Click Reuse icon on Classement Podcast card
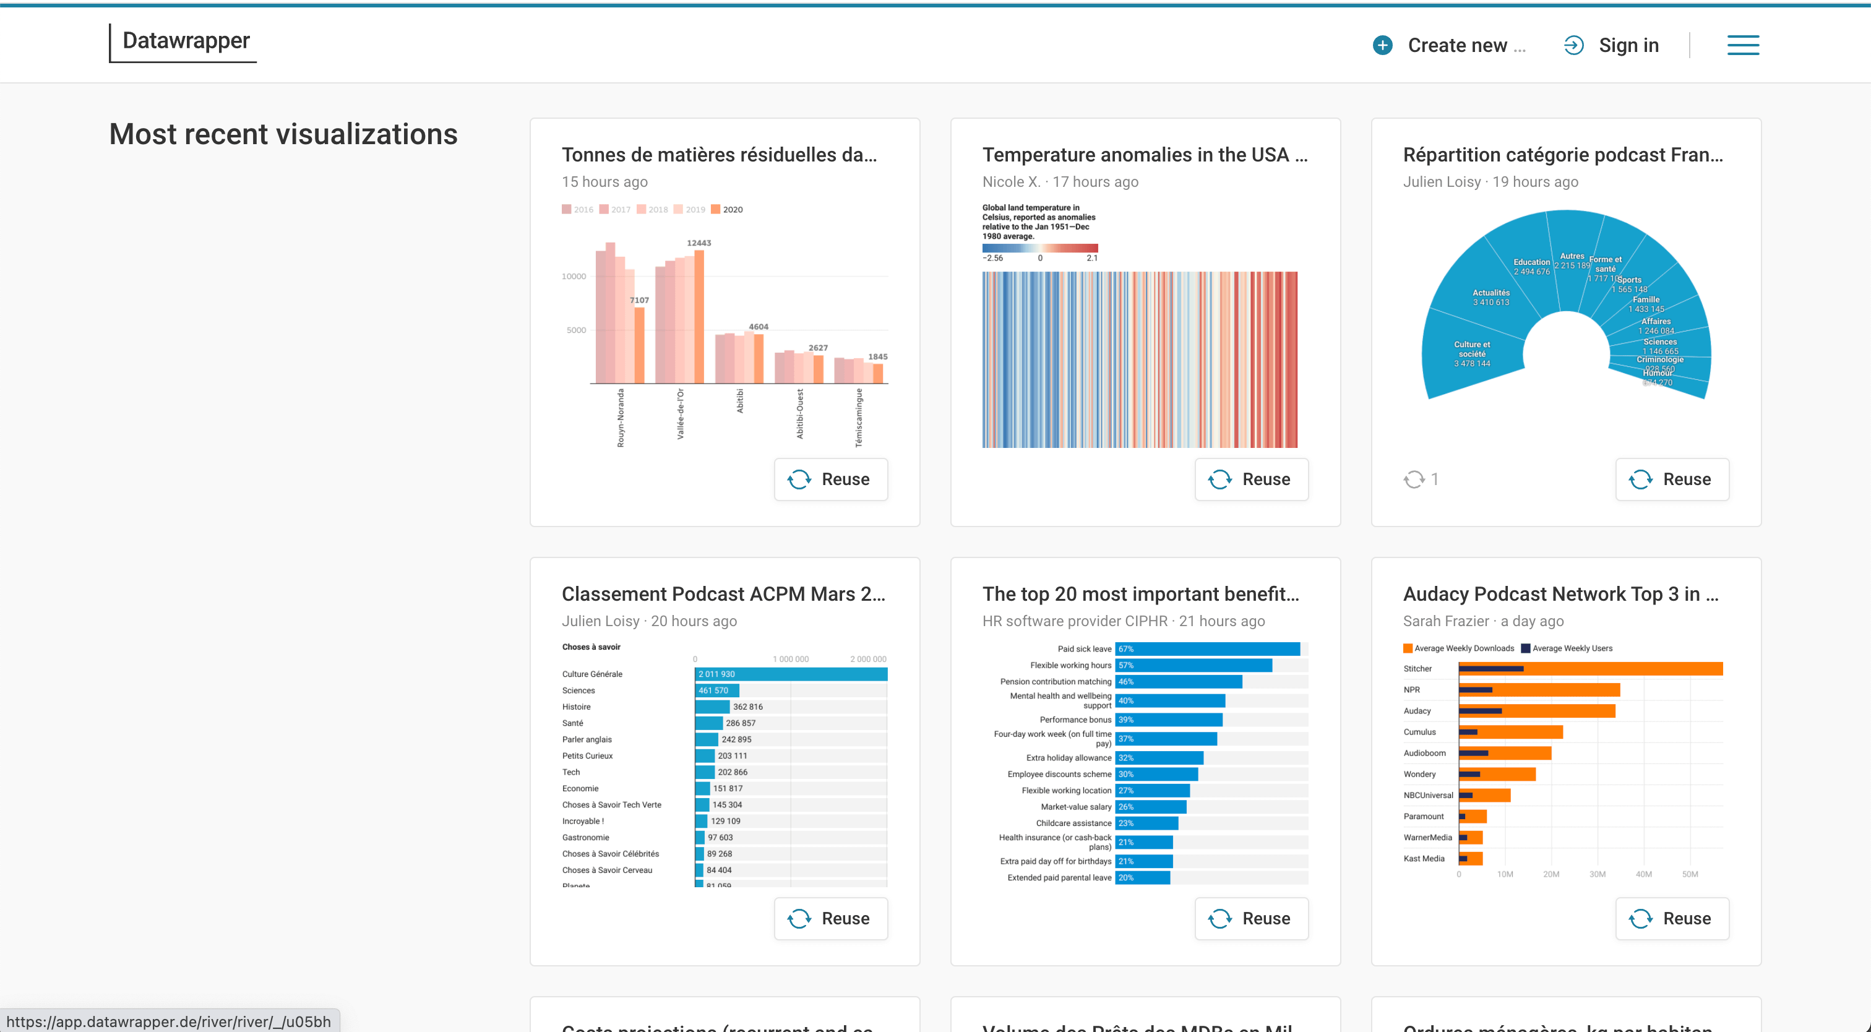The image size is (1871, 1032). click(799, 919)
